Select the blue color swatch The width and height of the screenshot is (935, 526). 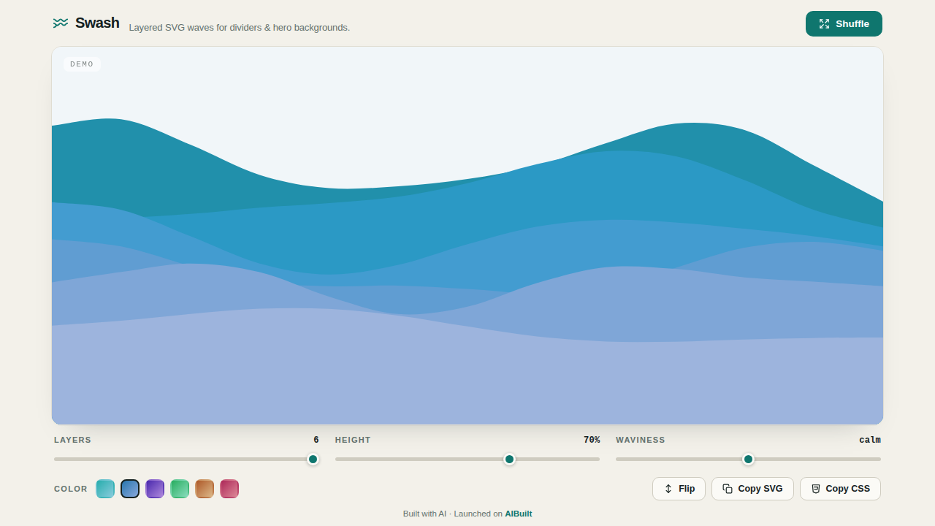[x=130, y=489]
